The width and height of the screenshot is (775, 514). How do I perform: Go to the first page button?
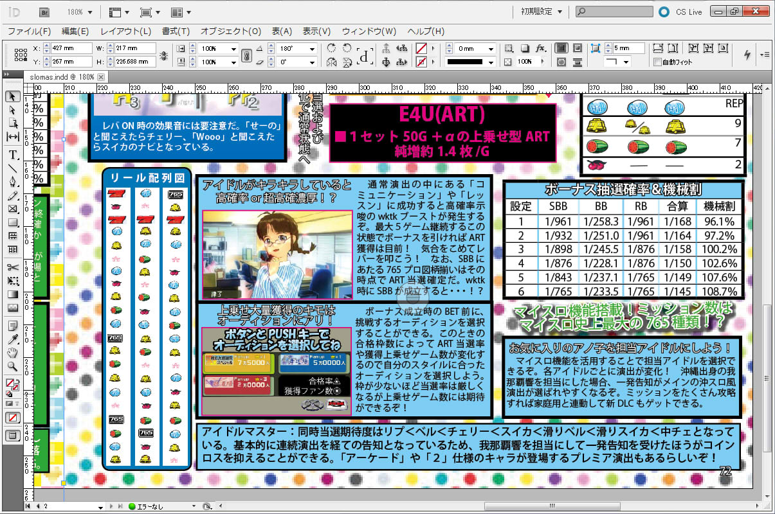click(28, 507)
